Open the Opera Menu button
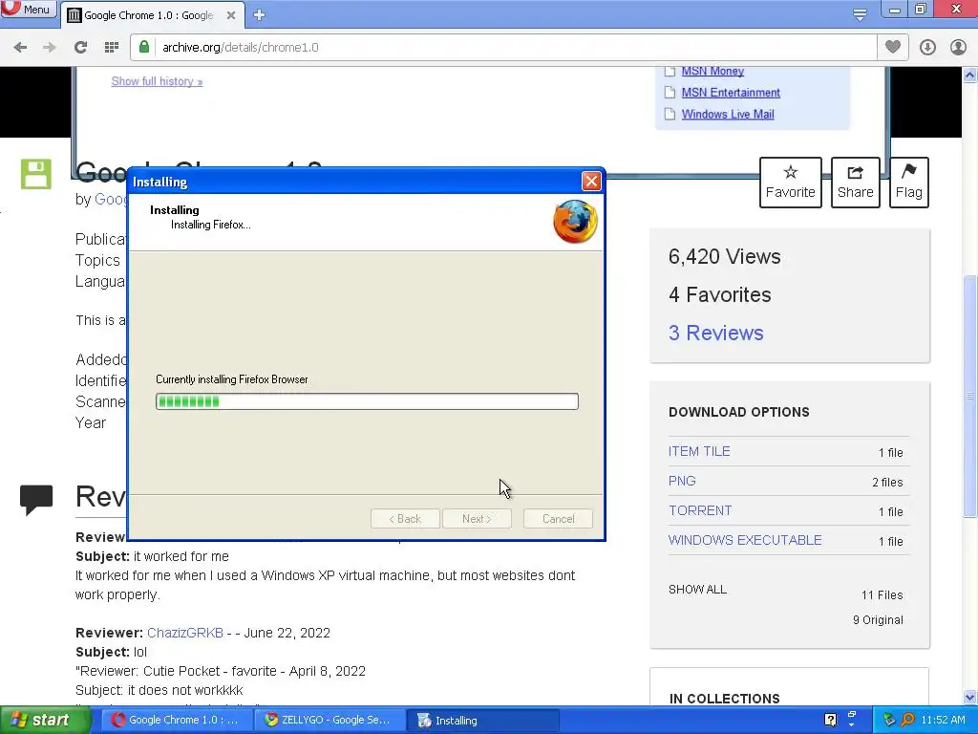 point(28,9)
